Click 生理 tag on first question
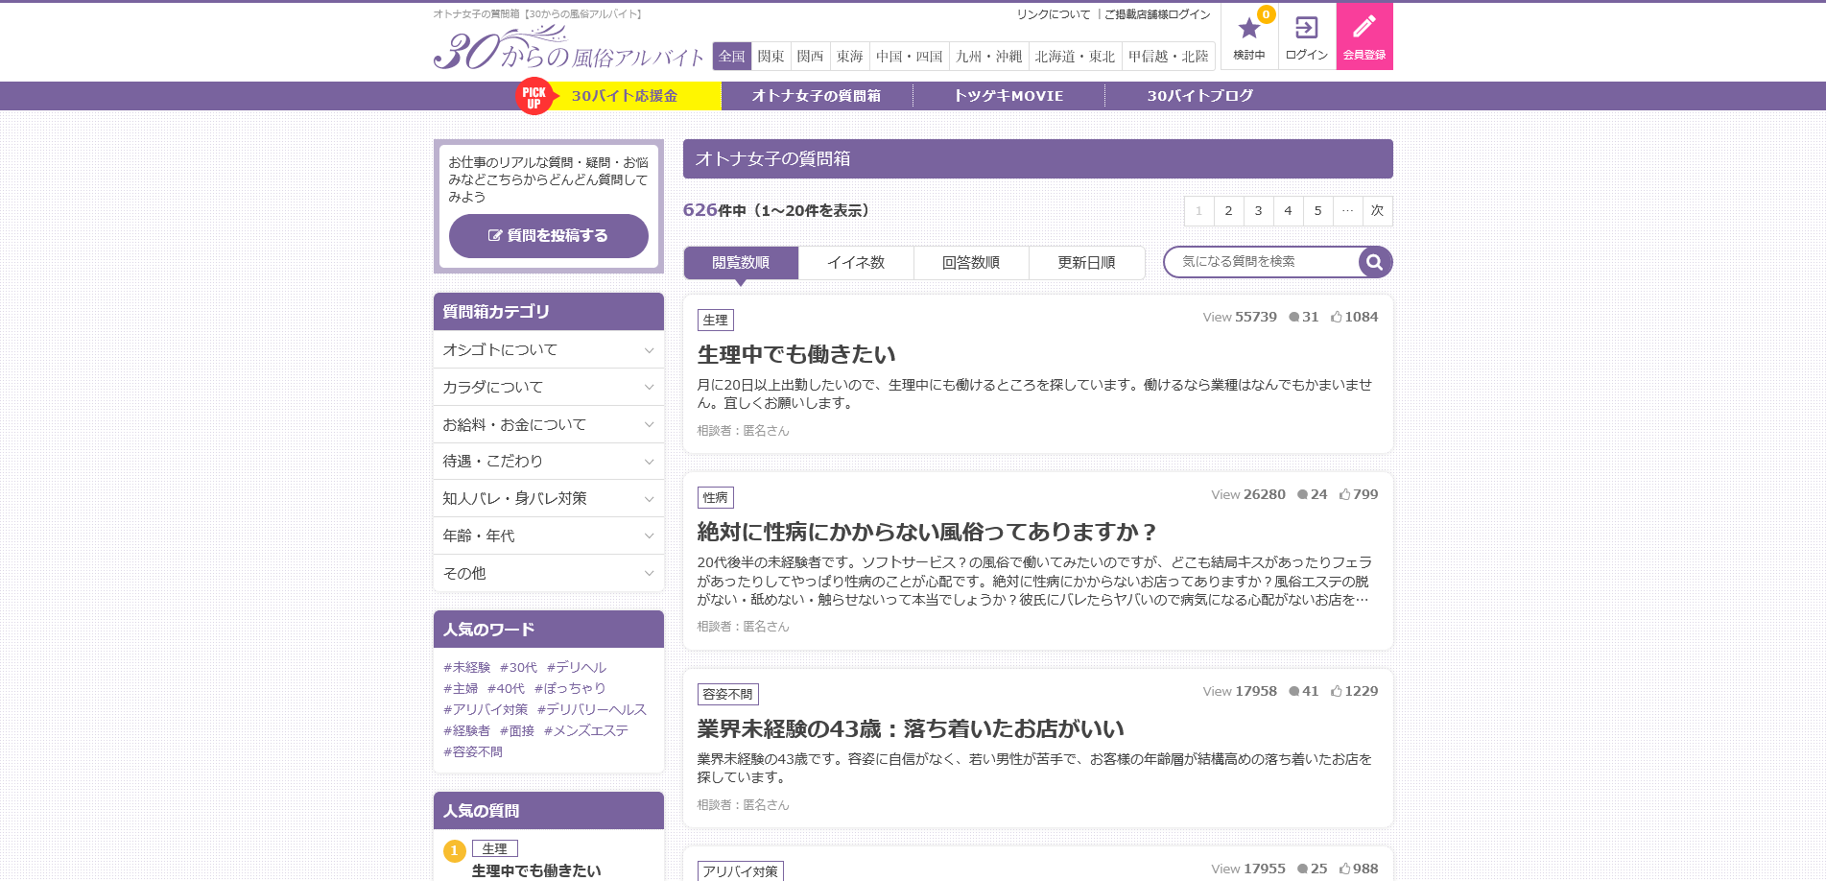The image size is (1826, 881). pyautogui.click(x=715, y=321)
